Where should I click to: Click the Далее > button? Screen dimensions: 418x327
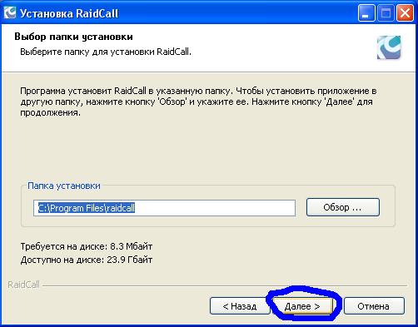click(x=302, y=306)
